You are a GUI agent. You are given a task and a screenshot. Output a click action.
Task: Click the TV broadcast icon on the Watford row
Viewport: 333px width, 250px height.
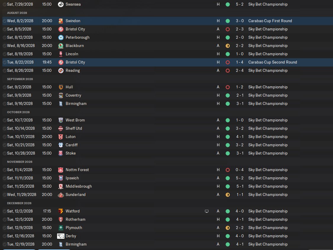tap(207, 211)
